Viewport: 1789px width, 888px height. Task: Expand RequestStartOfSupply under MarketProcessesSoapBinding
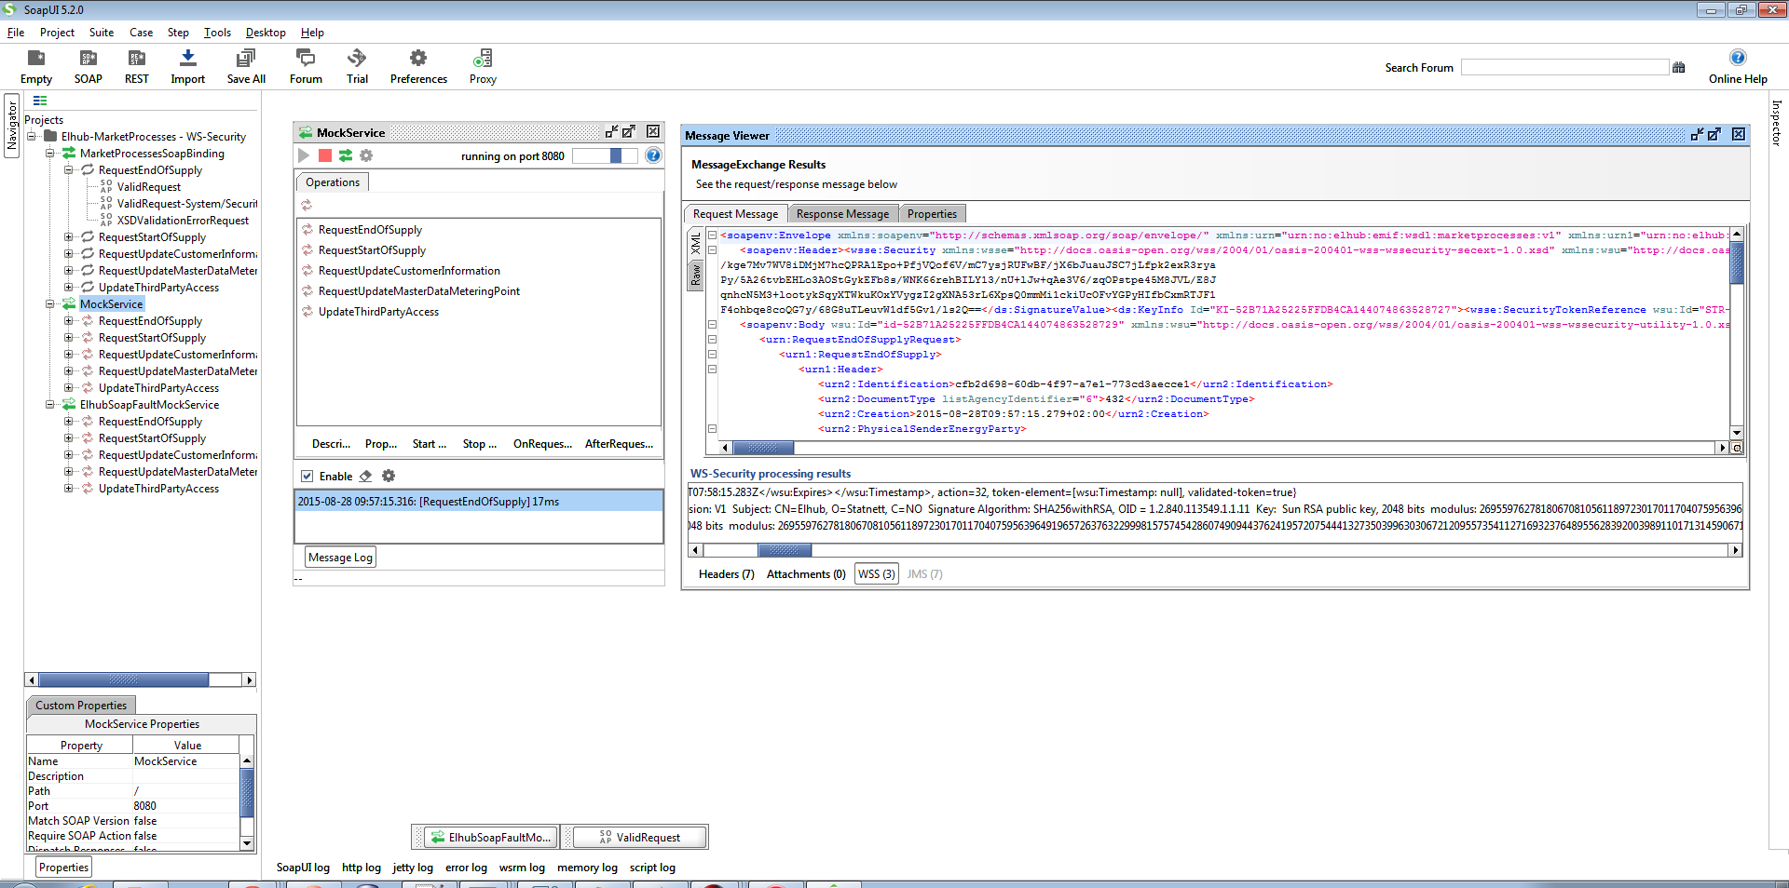click(x=68, y=237)
